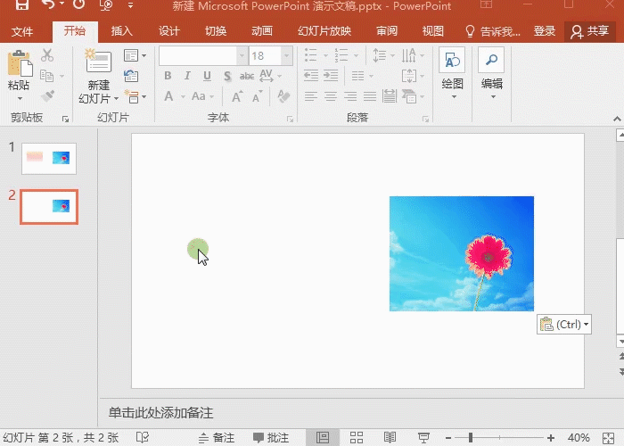
Task: Switch to the Review tab
Action: click(387, 31)
